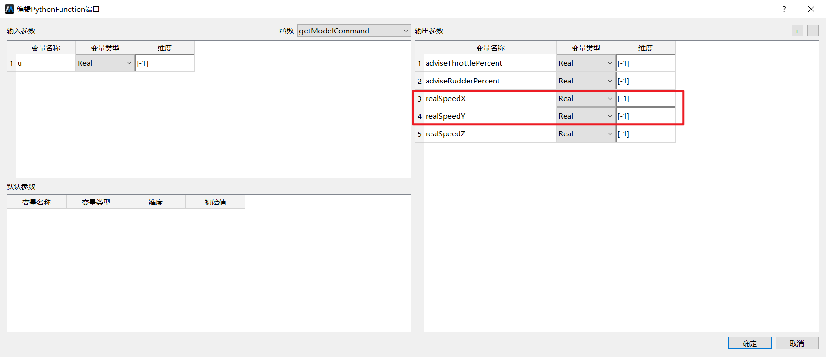Click 变量类型 header in default parameters table

pos(96,202)
